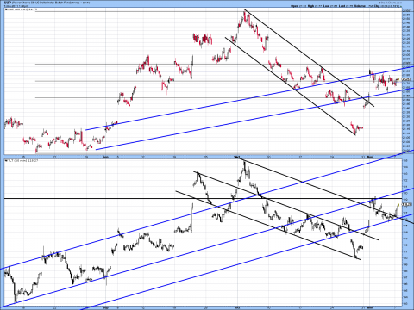
Task: Click the Nov label on the upper date axis
Action: pos(370,157)
